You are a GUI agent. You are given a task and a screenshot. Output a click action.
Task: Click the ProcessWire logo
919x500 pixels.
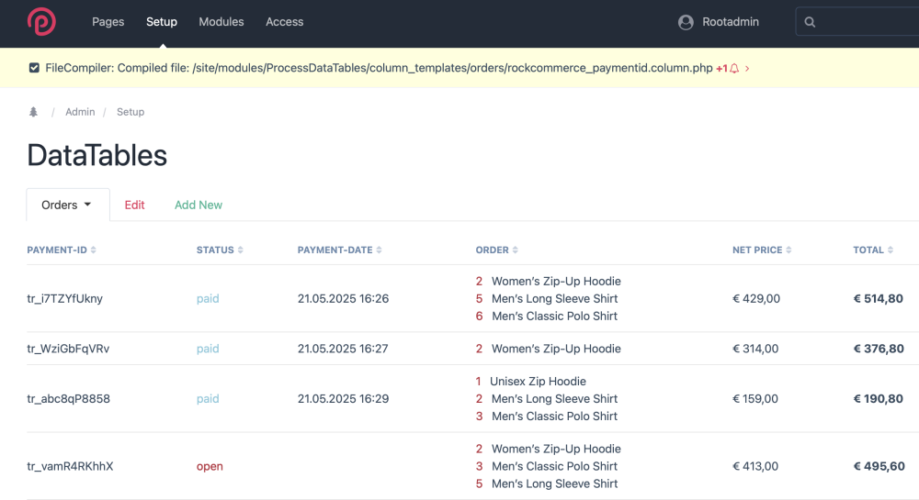[x=41, y=22]
